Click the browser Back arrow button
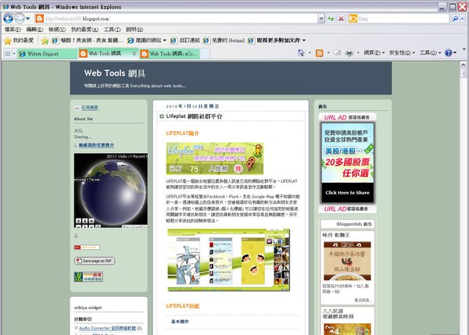This screenshot has height=335, width=469. (8, 19)
